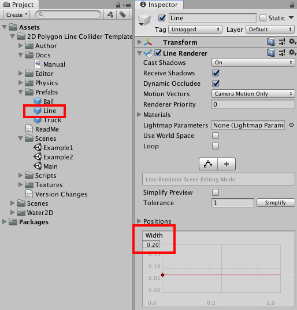Click the object name field
Image resolution: width=297 pixels, height=310 pixels.
(x=213, y=18)
